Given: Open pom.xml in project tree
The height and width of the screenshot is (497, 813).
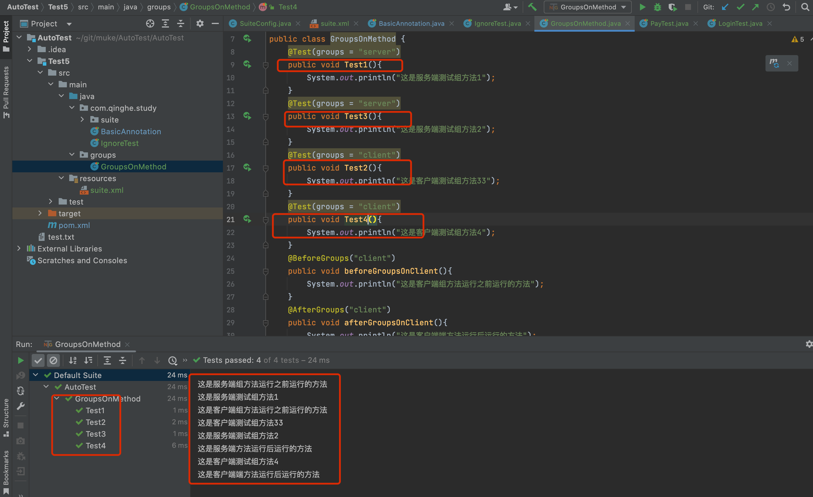Looking at the screenshot, I should point(74,225).
